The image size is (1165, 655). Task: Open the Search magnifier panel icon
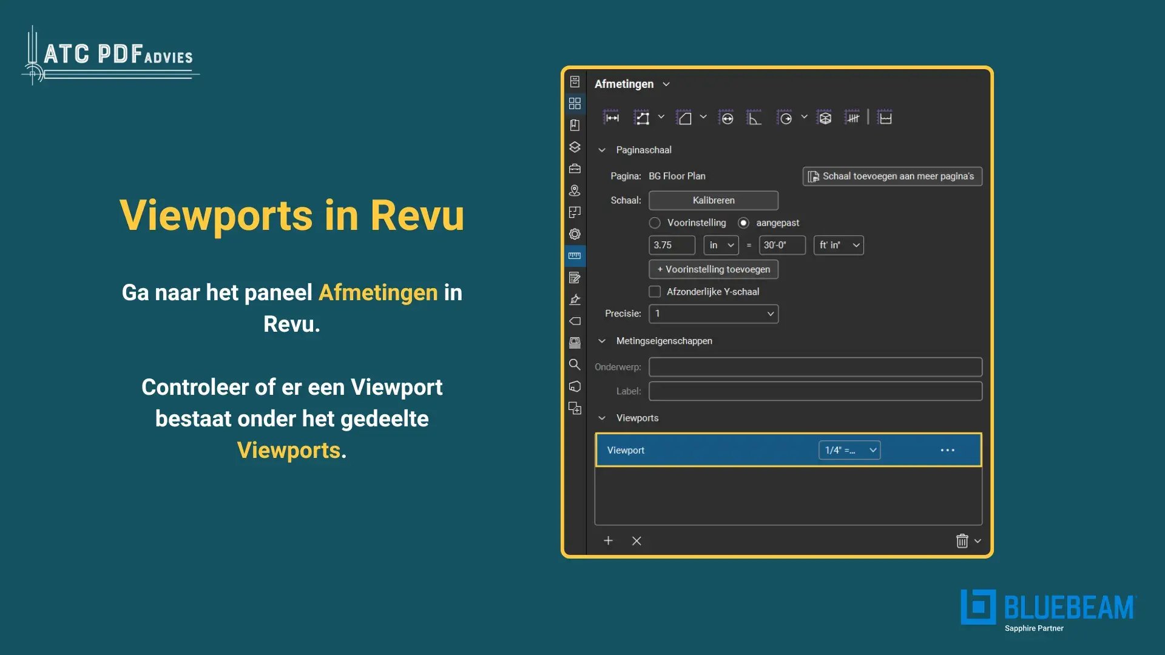click(575, 364)
